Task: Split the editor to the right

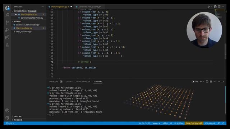Action: click(x=219, y=6)
